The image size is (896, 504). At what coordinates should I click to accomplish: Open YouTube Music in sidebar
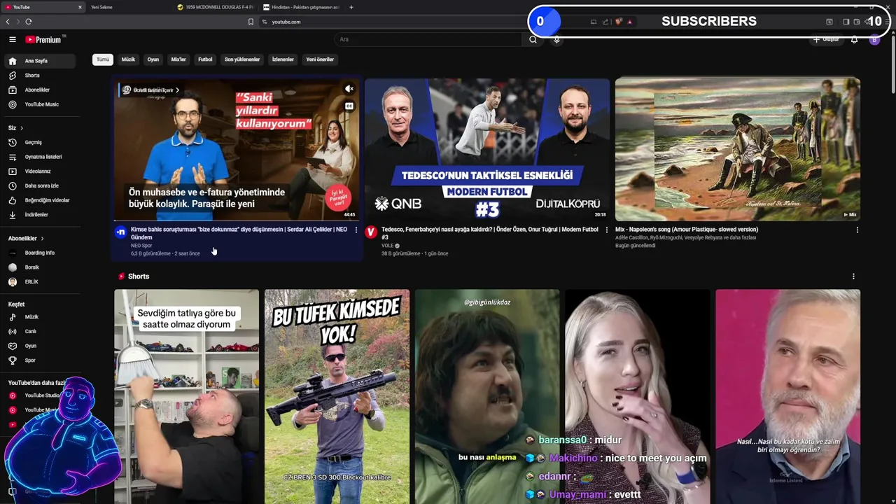click(41, 104)
